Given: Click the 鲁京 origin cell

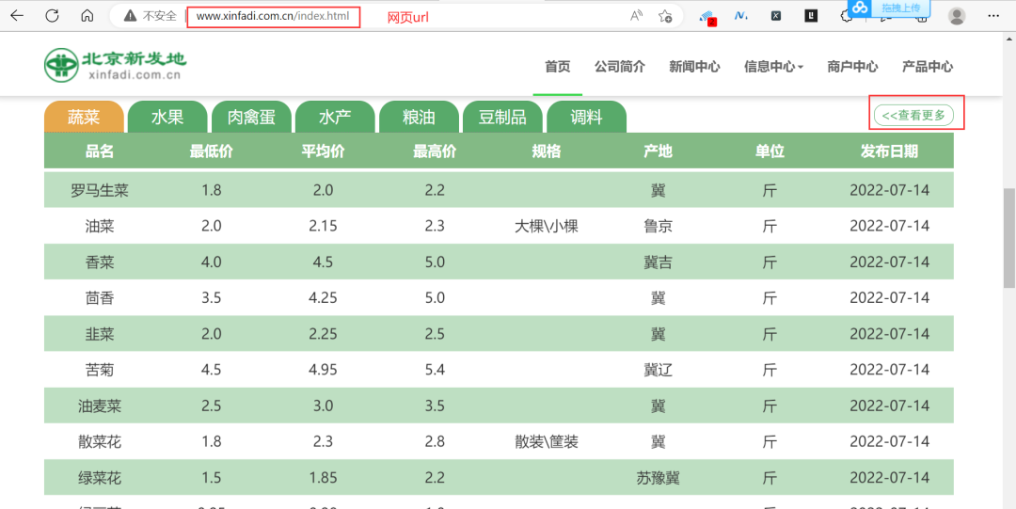Looking at the screenshot, I should (658, 227).
